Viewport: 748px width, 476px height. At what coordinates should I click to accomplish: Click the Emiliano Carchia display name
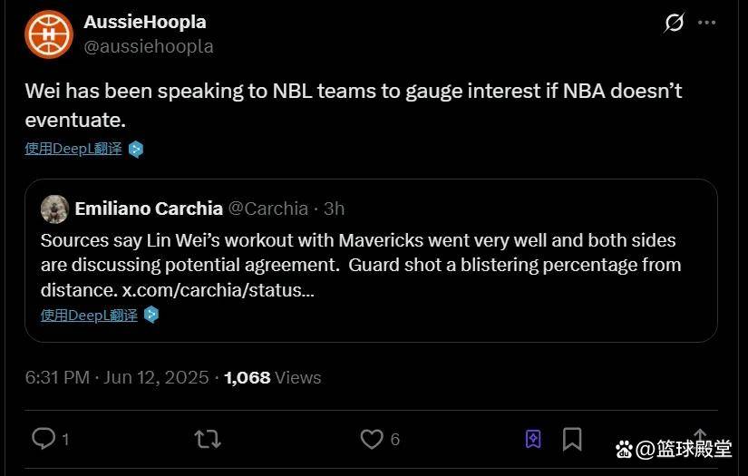[149, 209]
